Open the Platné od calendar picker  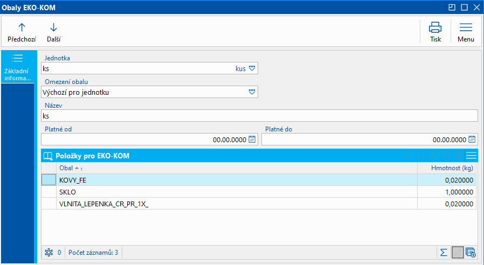click(252, 140)
